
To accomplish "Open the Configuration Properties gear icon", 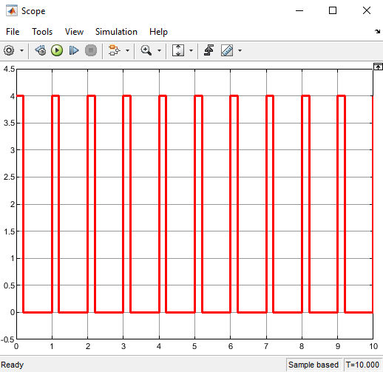I will [x=9, y=50].
